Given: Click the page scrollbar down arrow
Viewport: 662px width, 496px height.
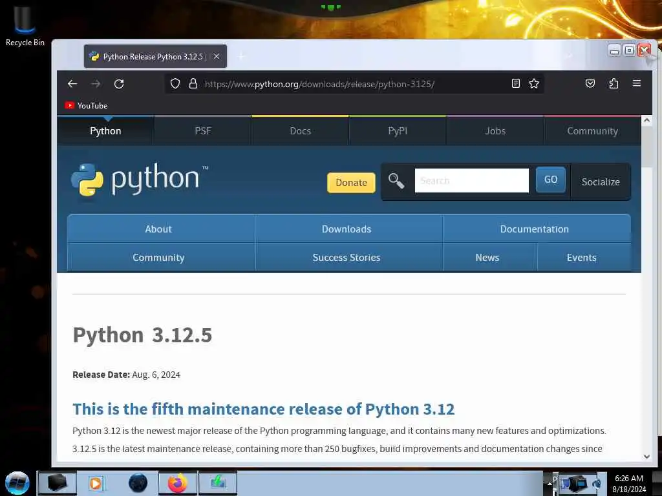Looking at the screenshot, I should pyautogui.click(x=646, y=457).
